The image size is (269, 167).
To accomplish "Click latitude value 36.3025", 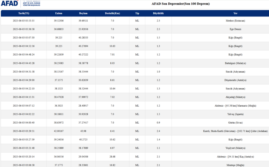I will [59, 106].
